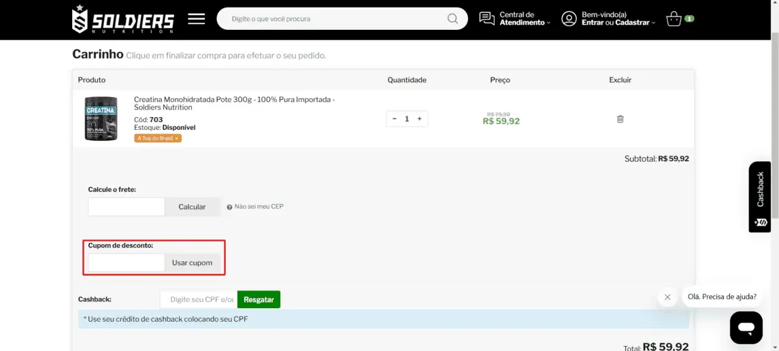
Task: Click the cart item count badge
Action: [x=689, y=19]
